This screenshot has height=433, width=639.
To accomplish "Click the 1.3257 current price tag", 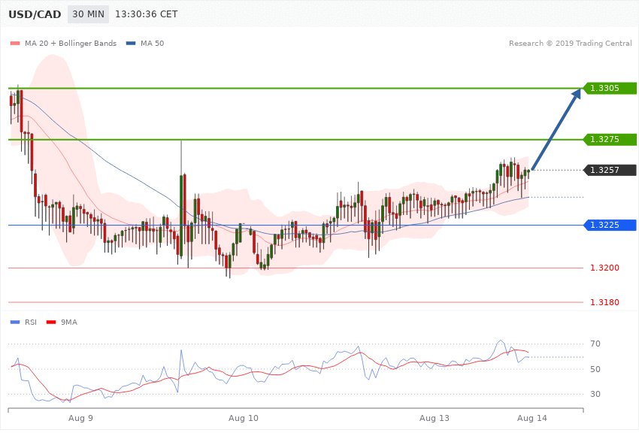I will tap(610, 170).
